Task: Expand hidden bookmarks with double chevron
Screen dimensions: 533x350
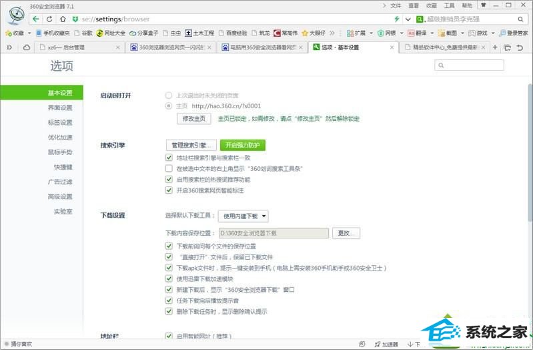Action: tap(332, 33)
